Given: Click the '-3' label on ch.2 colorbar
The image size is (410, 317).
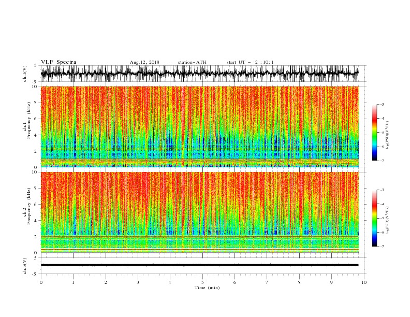Looking at the screenshot, I should [x=382, y=190].
